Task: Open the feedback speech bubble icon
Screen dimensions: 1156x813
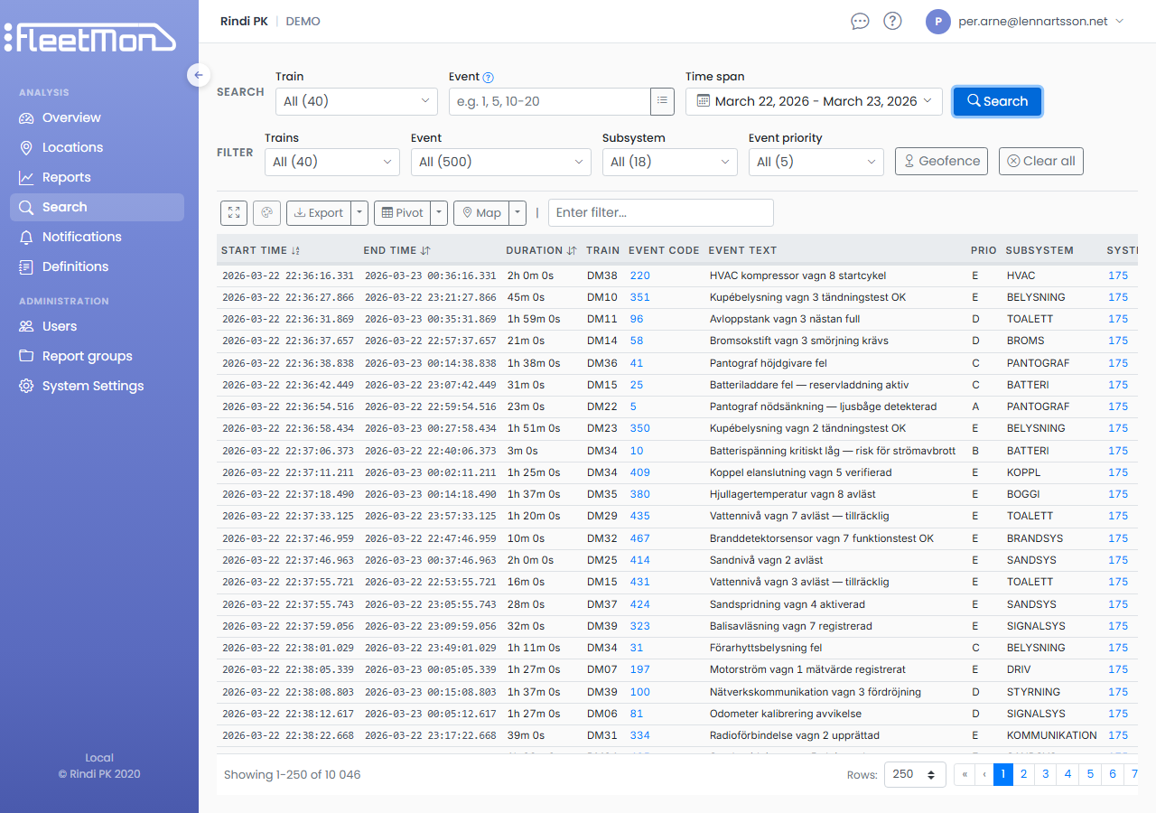Action: click(x=860, y=20)
